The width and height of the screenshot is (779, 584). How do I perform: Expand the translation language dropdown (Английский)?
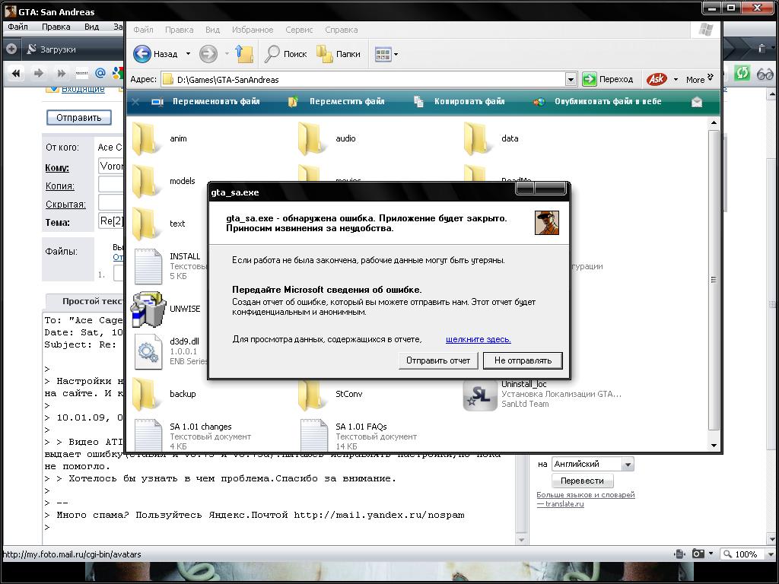(x=628, y=464)
